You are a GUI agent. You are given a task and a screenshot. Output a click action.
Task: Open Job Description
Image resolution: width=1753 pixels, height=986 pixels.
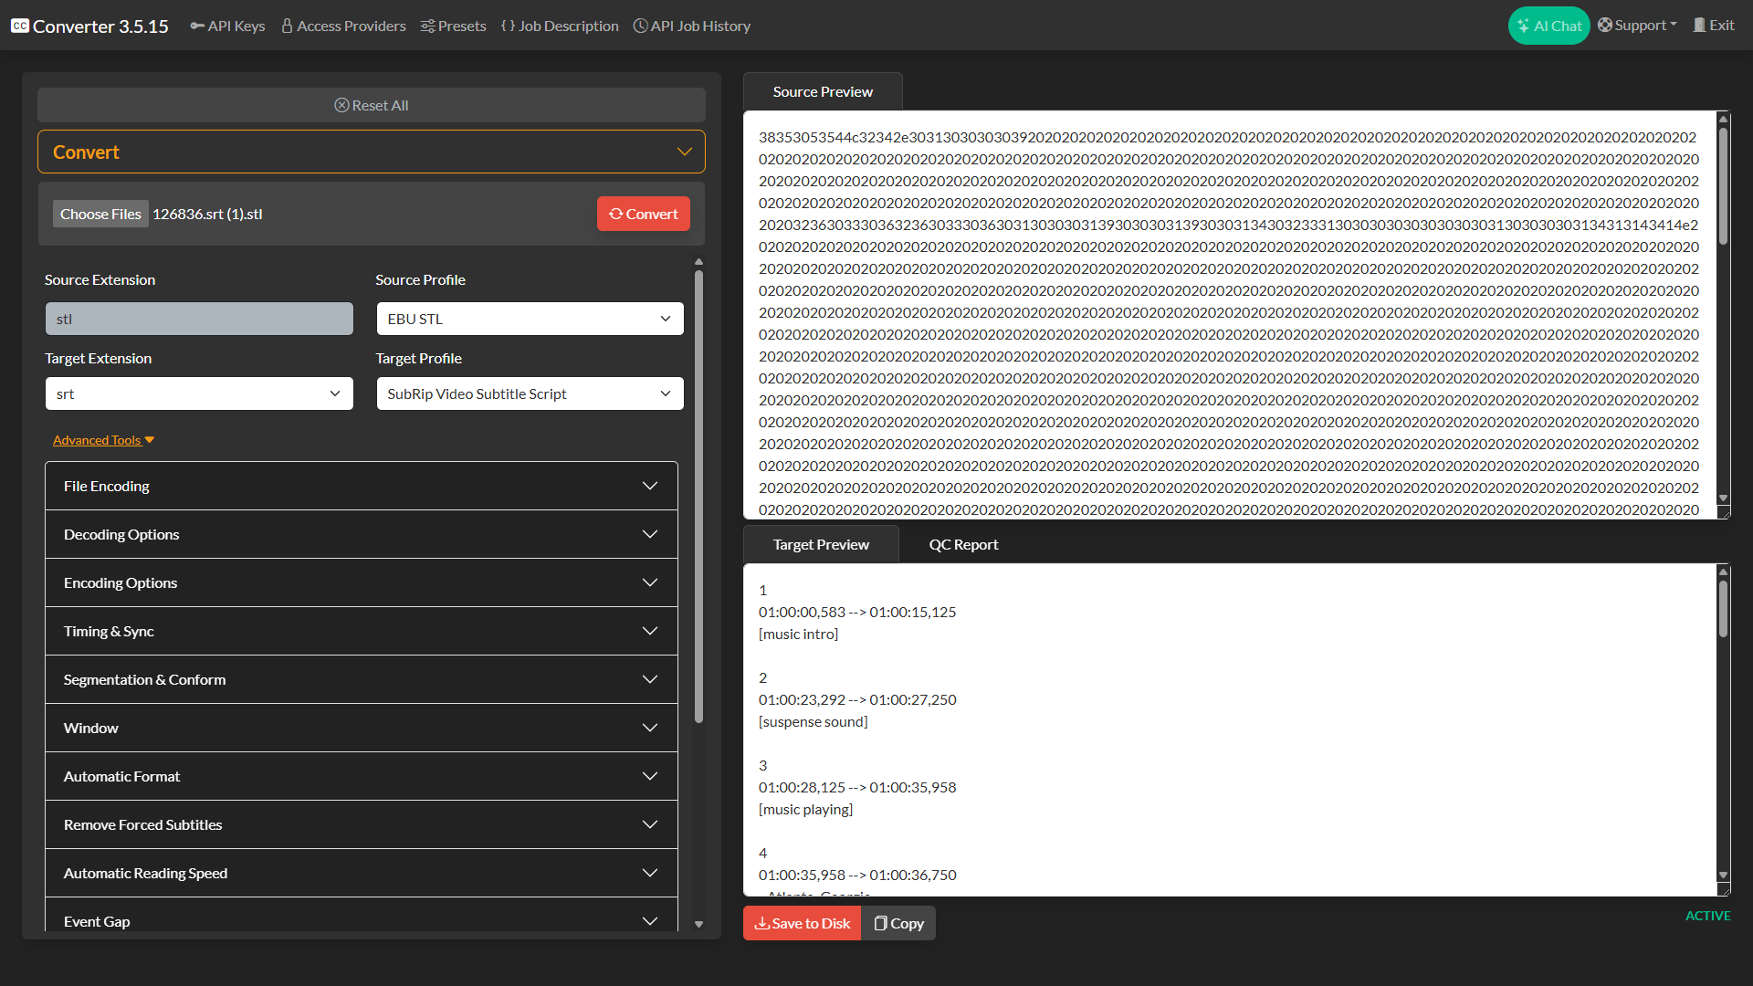pos(559,26)
